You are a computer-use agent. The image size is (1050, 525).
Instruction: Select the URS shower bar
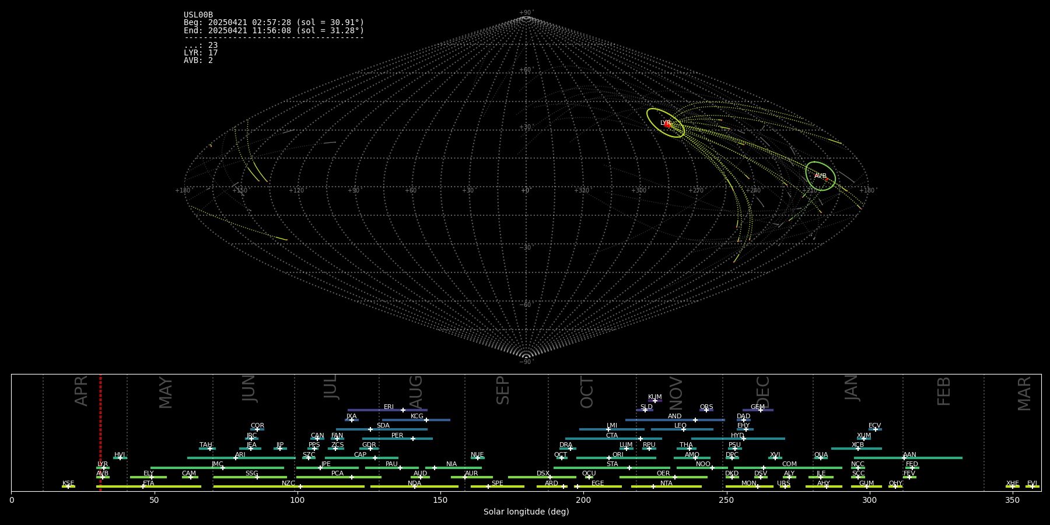click(785, 487)
